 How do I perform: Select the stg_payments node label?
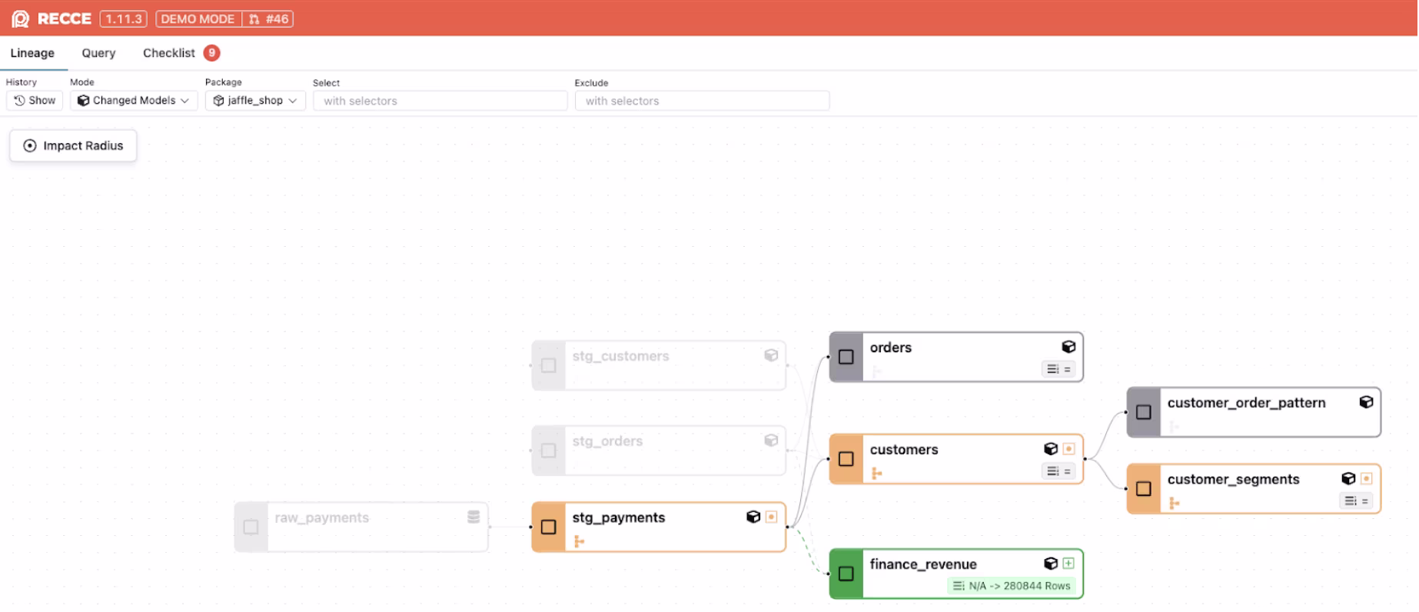tap(619, 517)
